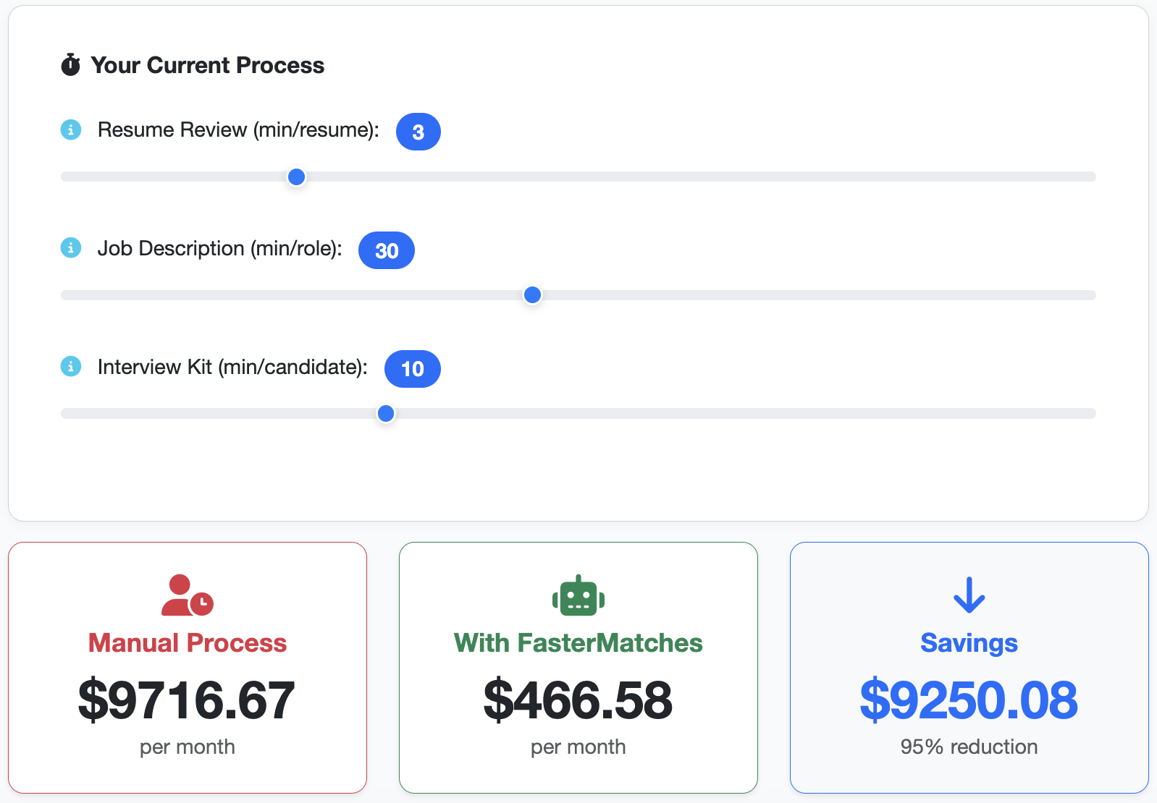Click the Savings title
Screen dimensions: 1157x803
click(x=969, y=643)
